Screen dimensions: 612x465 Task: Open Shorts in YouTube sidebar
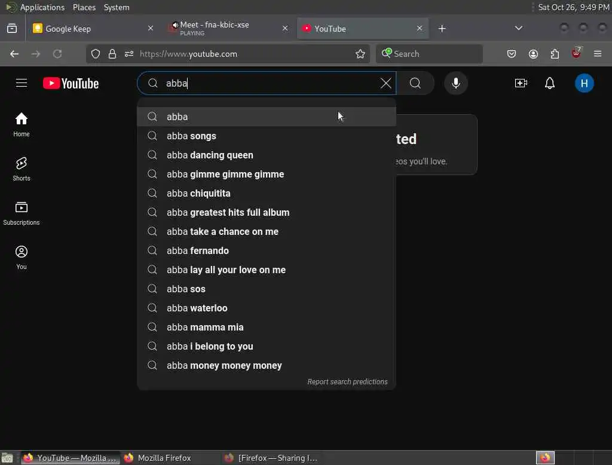[x=22, y=169]
